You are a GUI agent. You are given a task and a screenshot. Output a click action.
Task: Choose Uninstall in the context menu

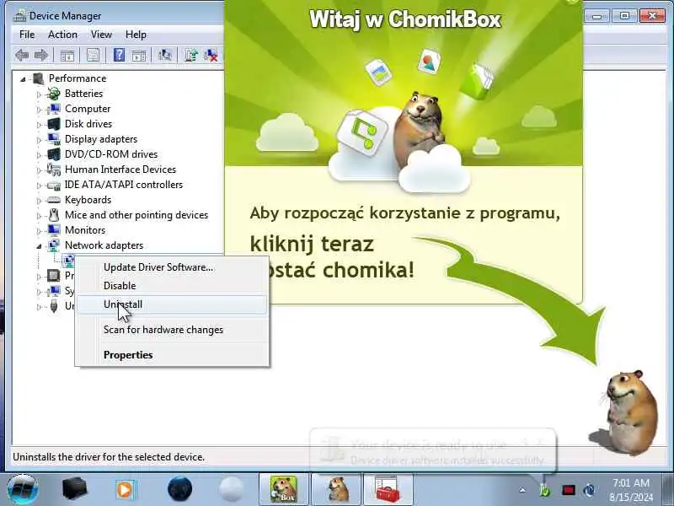pos(172,304)
